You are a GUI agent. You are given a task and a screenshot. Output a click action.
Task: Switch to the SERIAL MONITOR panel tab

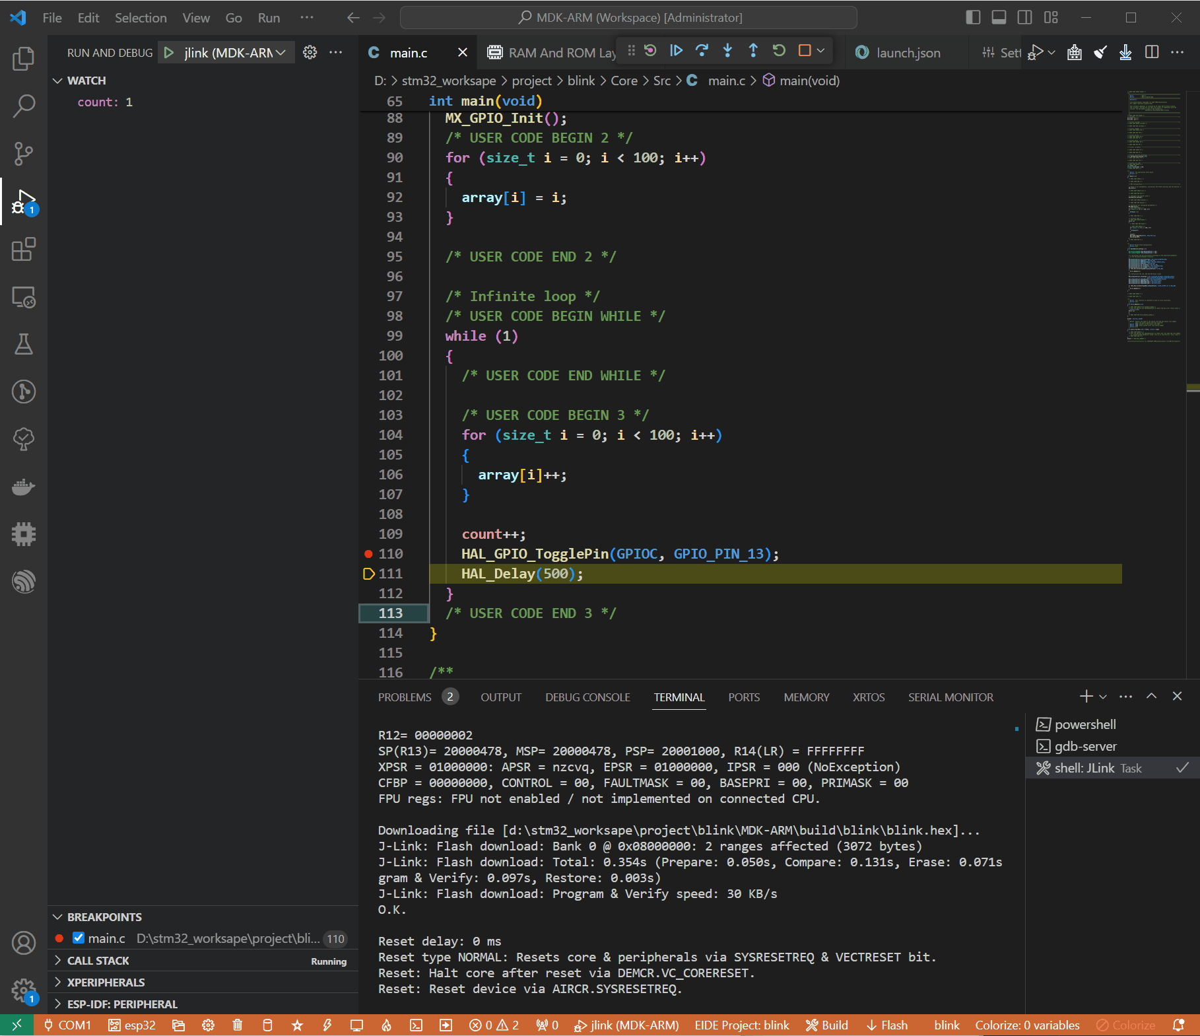click(x=950, y=697)
